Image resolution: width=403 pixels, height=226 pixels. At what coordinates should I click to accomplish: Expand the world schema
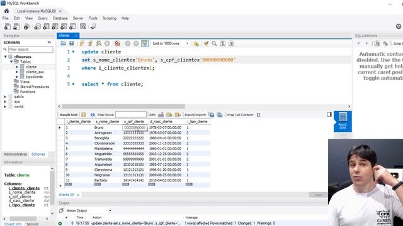pyautogui.click(x=6, y=107)
